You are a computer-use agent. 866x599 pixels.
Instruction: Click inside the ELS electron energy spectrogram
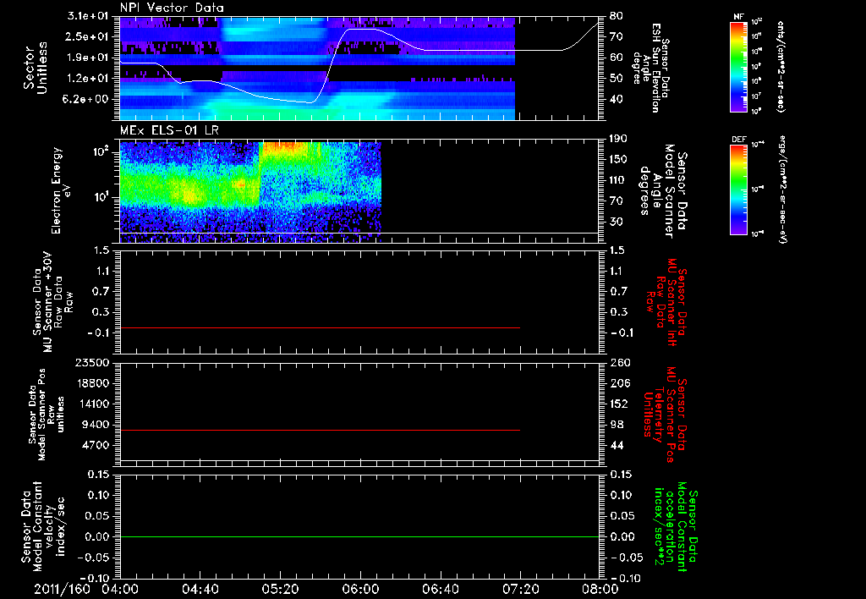(x=250, y=191)
